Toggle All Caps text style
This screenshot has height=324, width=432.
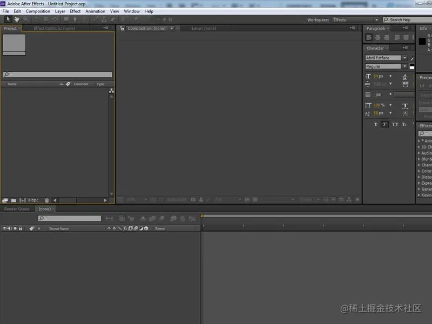(395, 124)
